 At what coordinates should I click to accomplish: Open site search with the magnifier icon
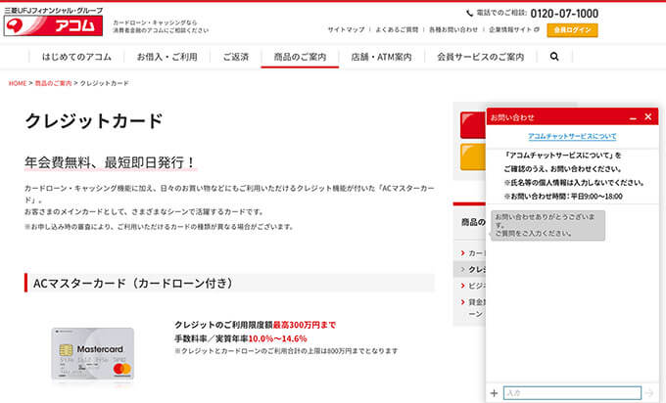coord(554,57)
